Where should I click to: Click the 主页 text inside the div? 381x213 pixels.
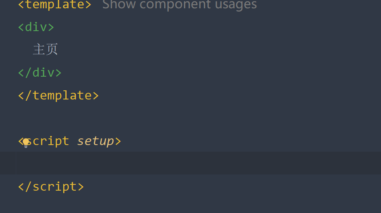click(46, 49)
